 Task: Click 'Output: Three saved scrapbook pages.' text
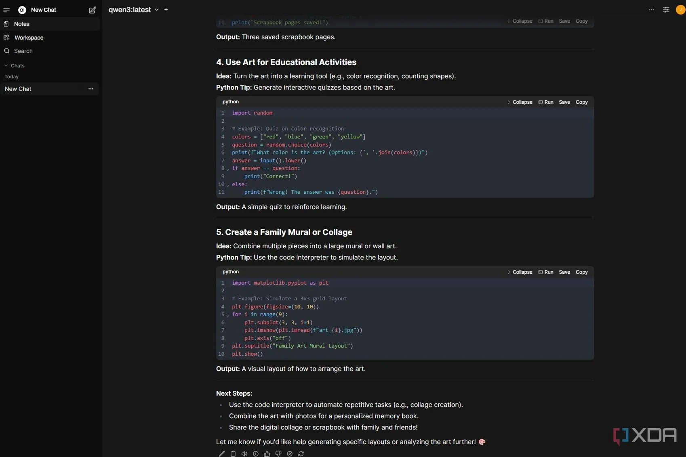pyautogui.click(x=276, y=37)
